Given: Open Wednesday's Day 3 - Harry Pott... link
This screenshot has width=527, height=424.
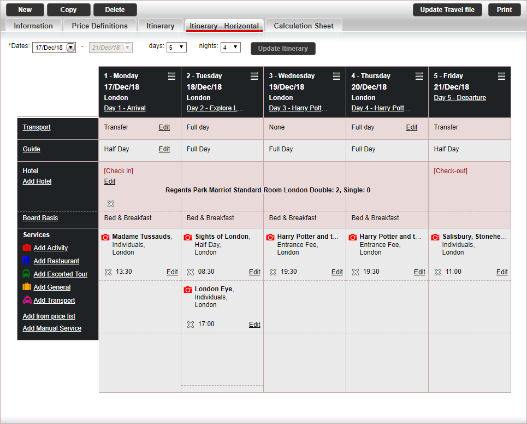Looking at the screenshot, I should pyautogui.click(x=298, y=108).
